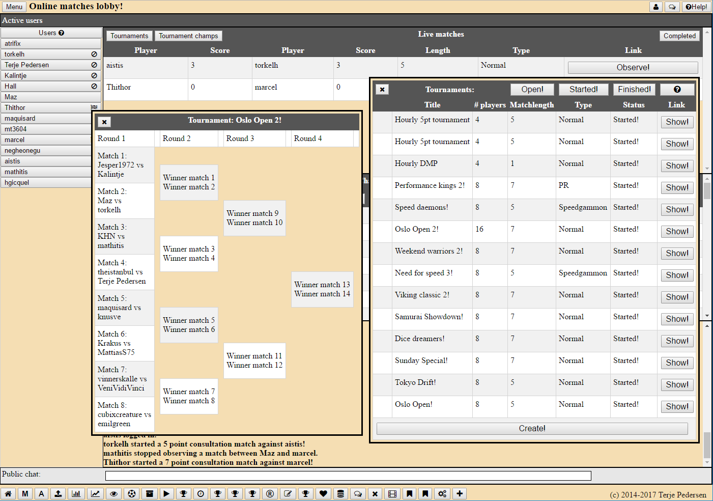Open the gears settings icon
The image size is (713, 501).
(442, 493)
